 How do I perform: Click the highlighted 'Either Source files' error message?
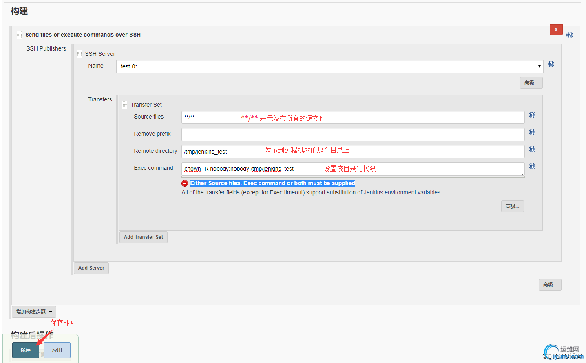(272, 183)
